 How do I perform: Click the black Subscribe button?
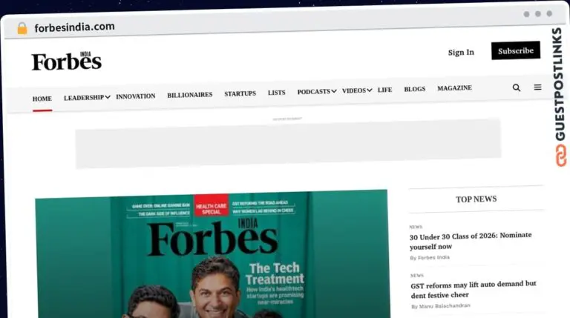point(516,50)
